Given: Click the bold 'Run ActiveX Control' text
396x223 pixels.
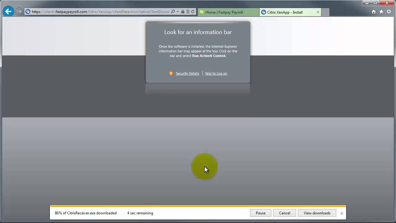Looking at the screenshot, I should (209, 56).
